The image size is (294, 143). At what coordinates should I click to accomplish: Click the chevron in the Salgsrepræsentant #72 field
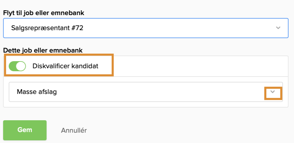pyautogui.click(x=278, y=28)
